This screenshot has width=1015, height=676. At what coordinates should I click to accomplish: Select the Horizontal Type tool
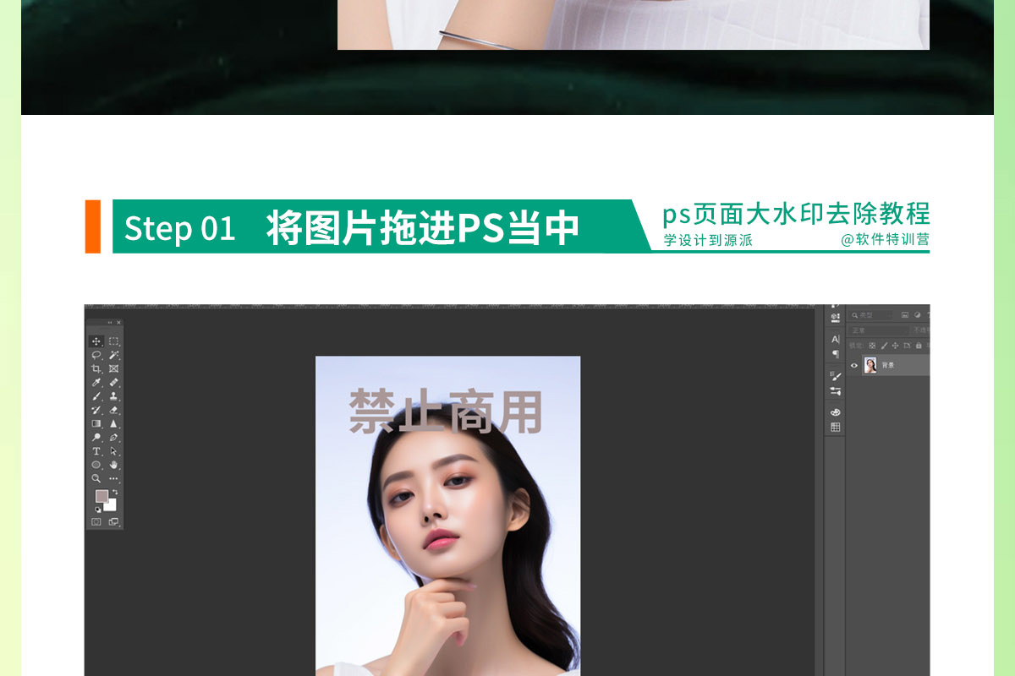pos(96,451)
